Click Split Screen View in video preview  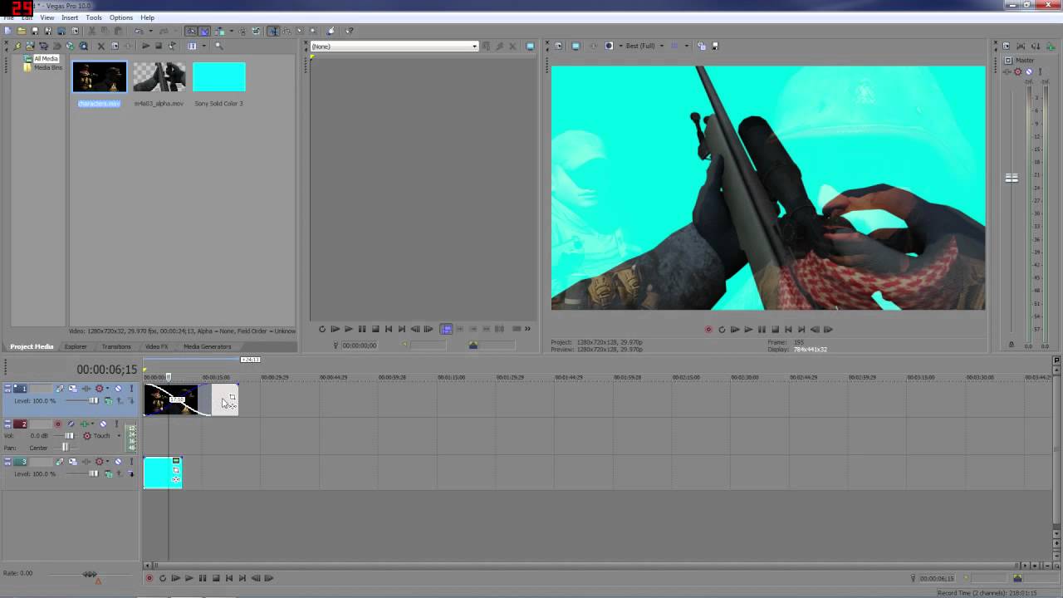[x=609, y=46]
